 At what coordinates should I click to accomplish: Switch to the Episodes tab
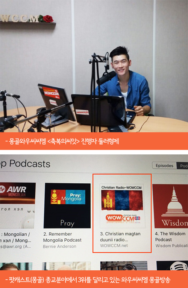[164, 166]
